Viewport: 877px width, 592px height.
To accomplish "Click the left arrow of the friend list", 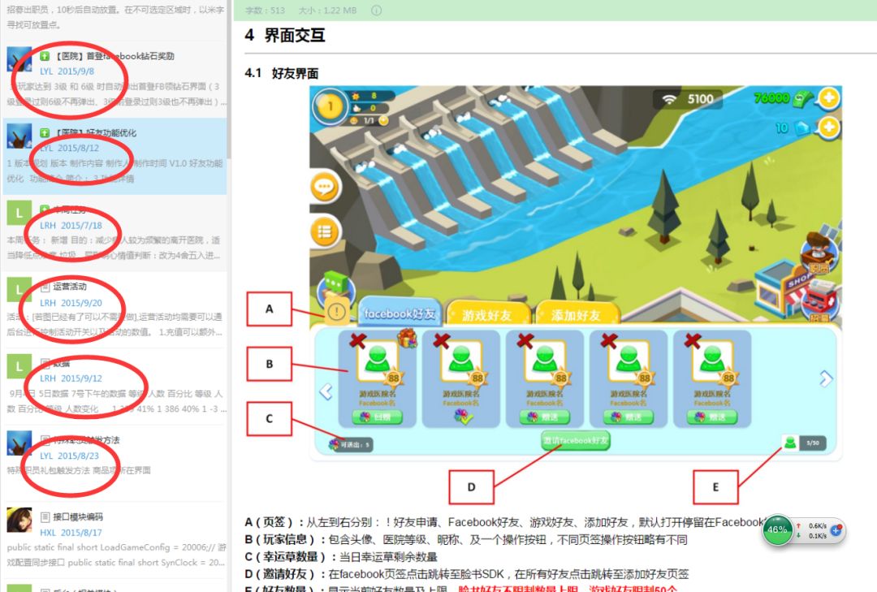I will (x=326, y=391).
